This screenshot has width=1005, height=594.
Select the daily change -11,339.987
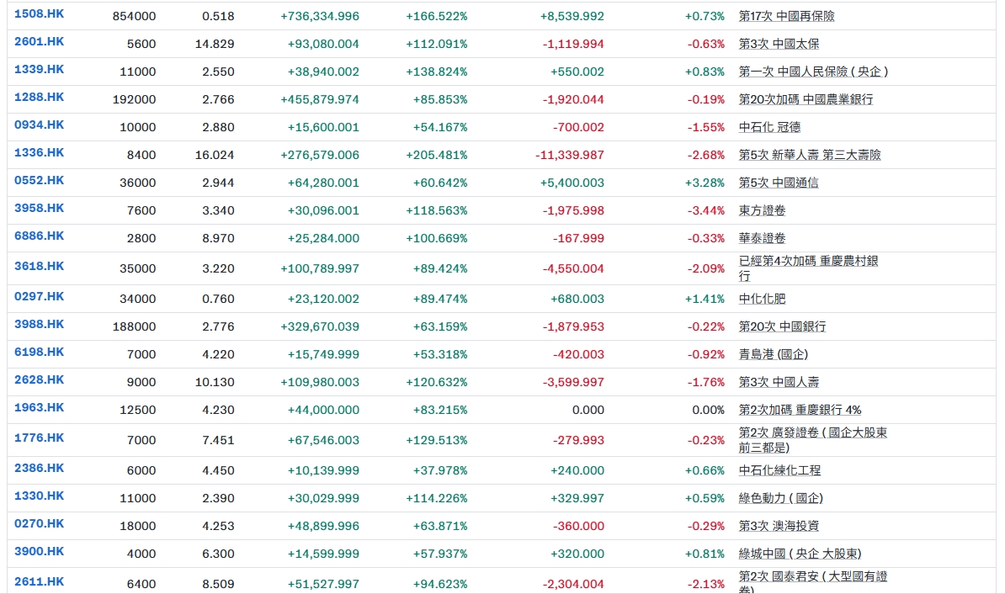570,155
